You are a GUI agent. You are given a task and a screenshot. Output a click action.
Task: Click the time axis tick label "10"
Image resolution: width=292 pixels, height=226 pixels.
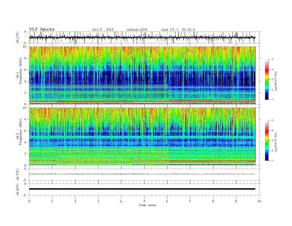(259, 201)
